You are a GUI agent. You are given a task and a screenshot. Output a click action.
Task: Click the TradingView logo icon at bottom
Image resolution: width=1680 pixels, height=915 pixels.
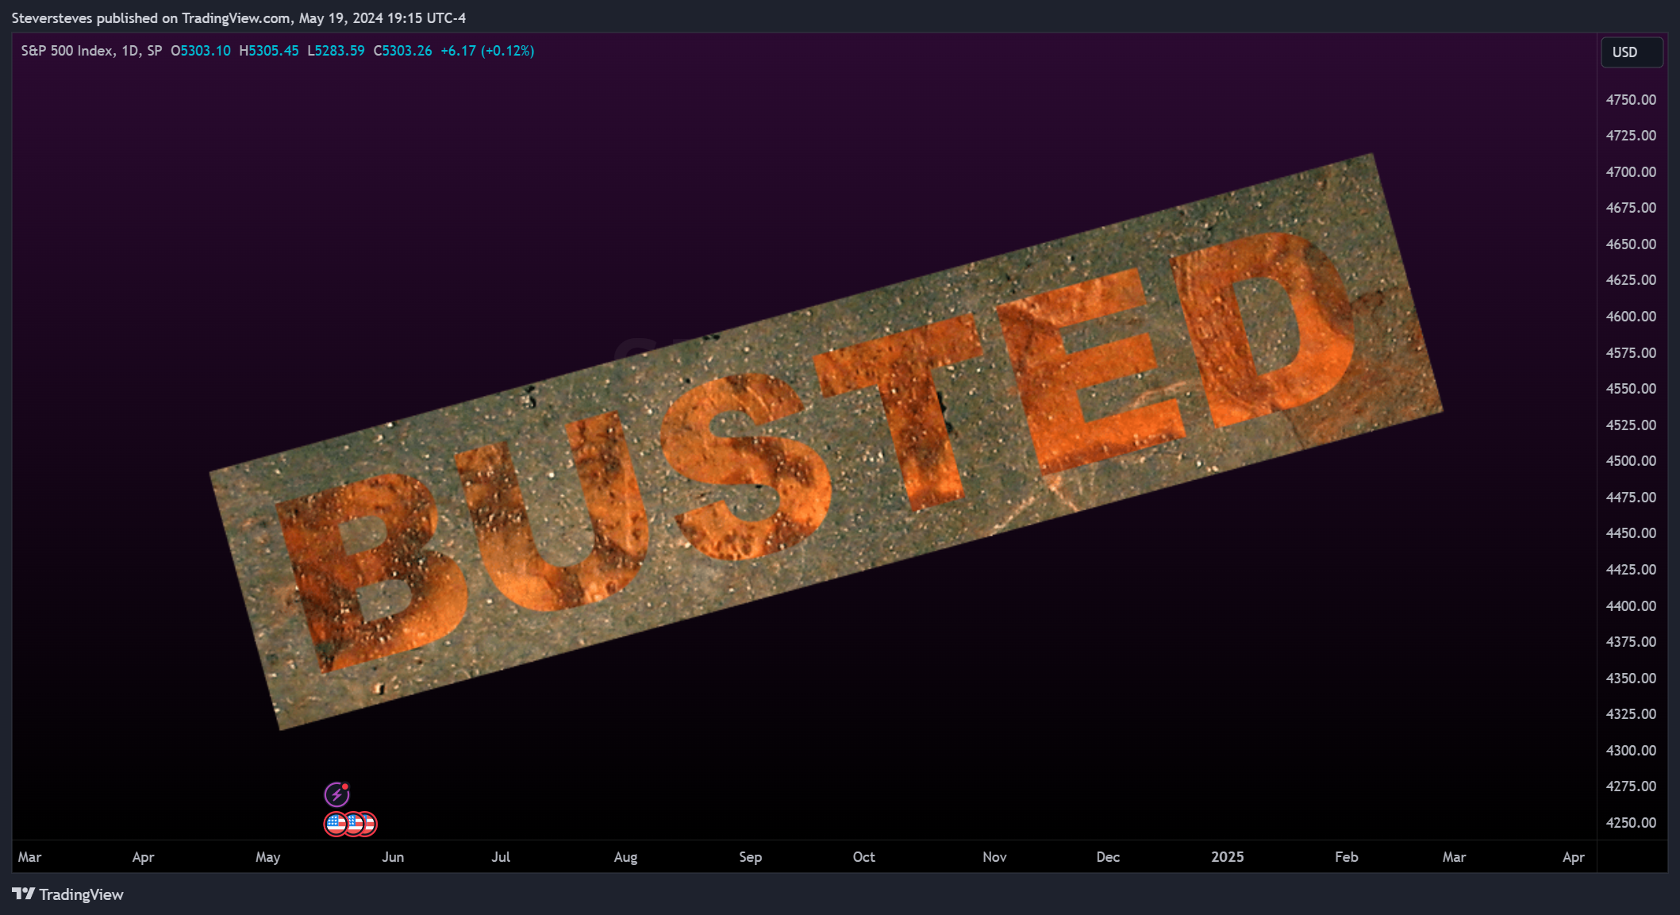tap(23, 894)
